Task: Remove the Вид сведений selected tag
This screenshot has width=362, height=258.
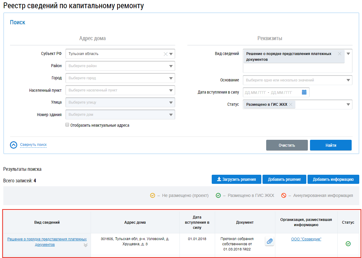Action: [340, 54]
